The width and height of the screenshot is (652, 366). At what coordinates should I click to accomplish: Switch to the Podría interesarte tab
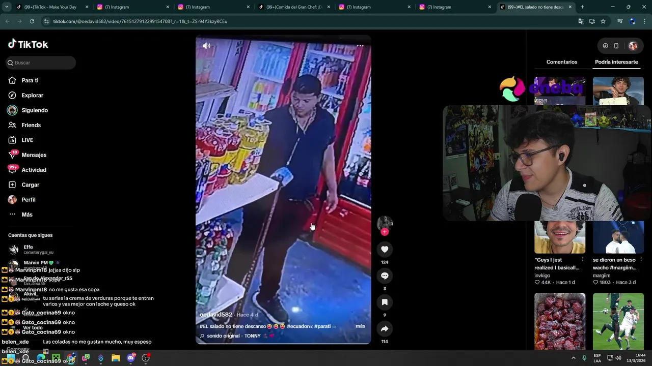point(616,62)
